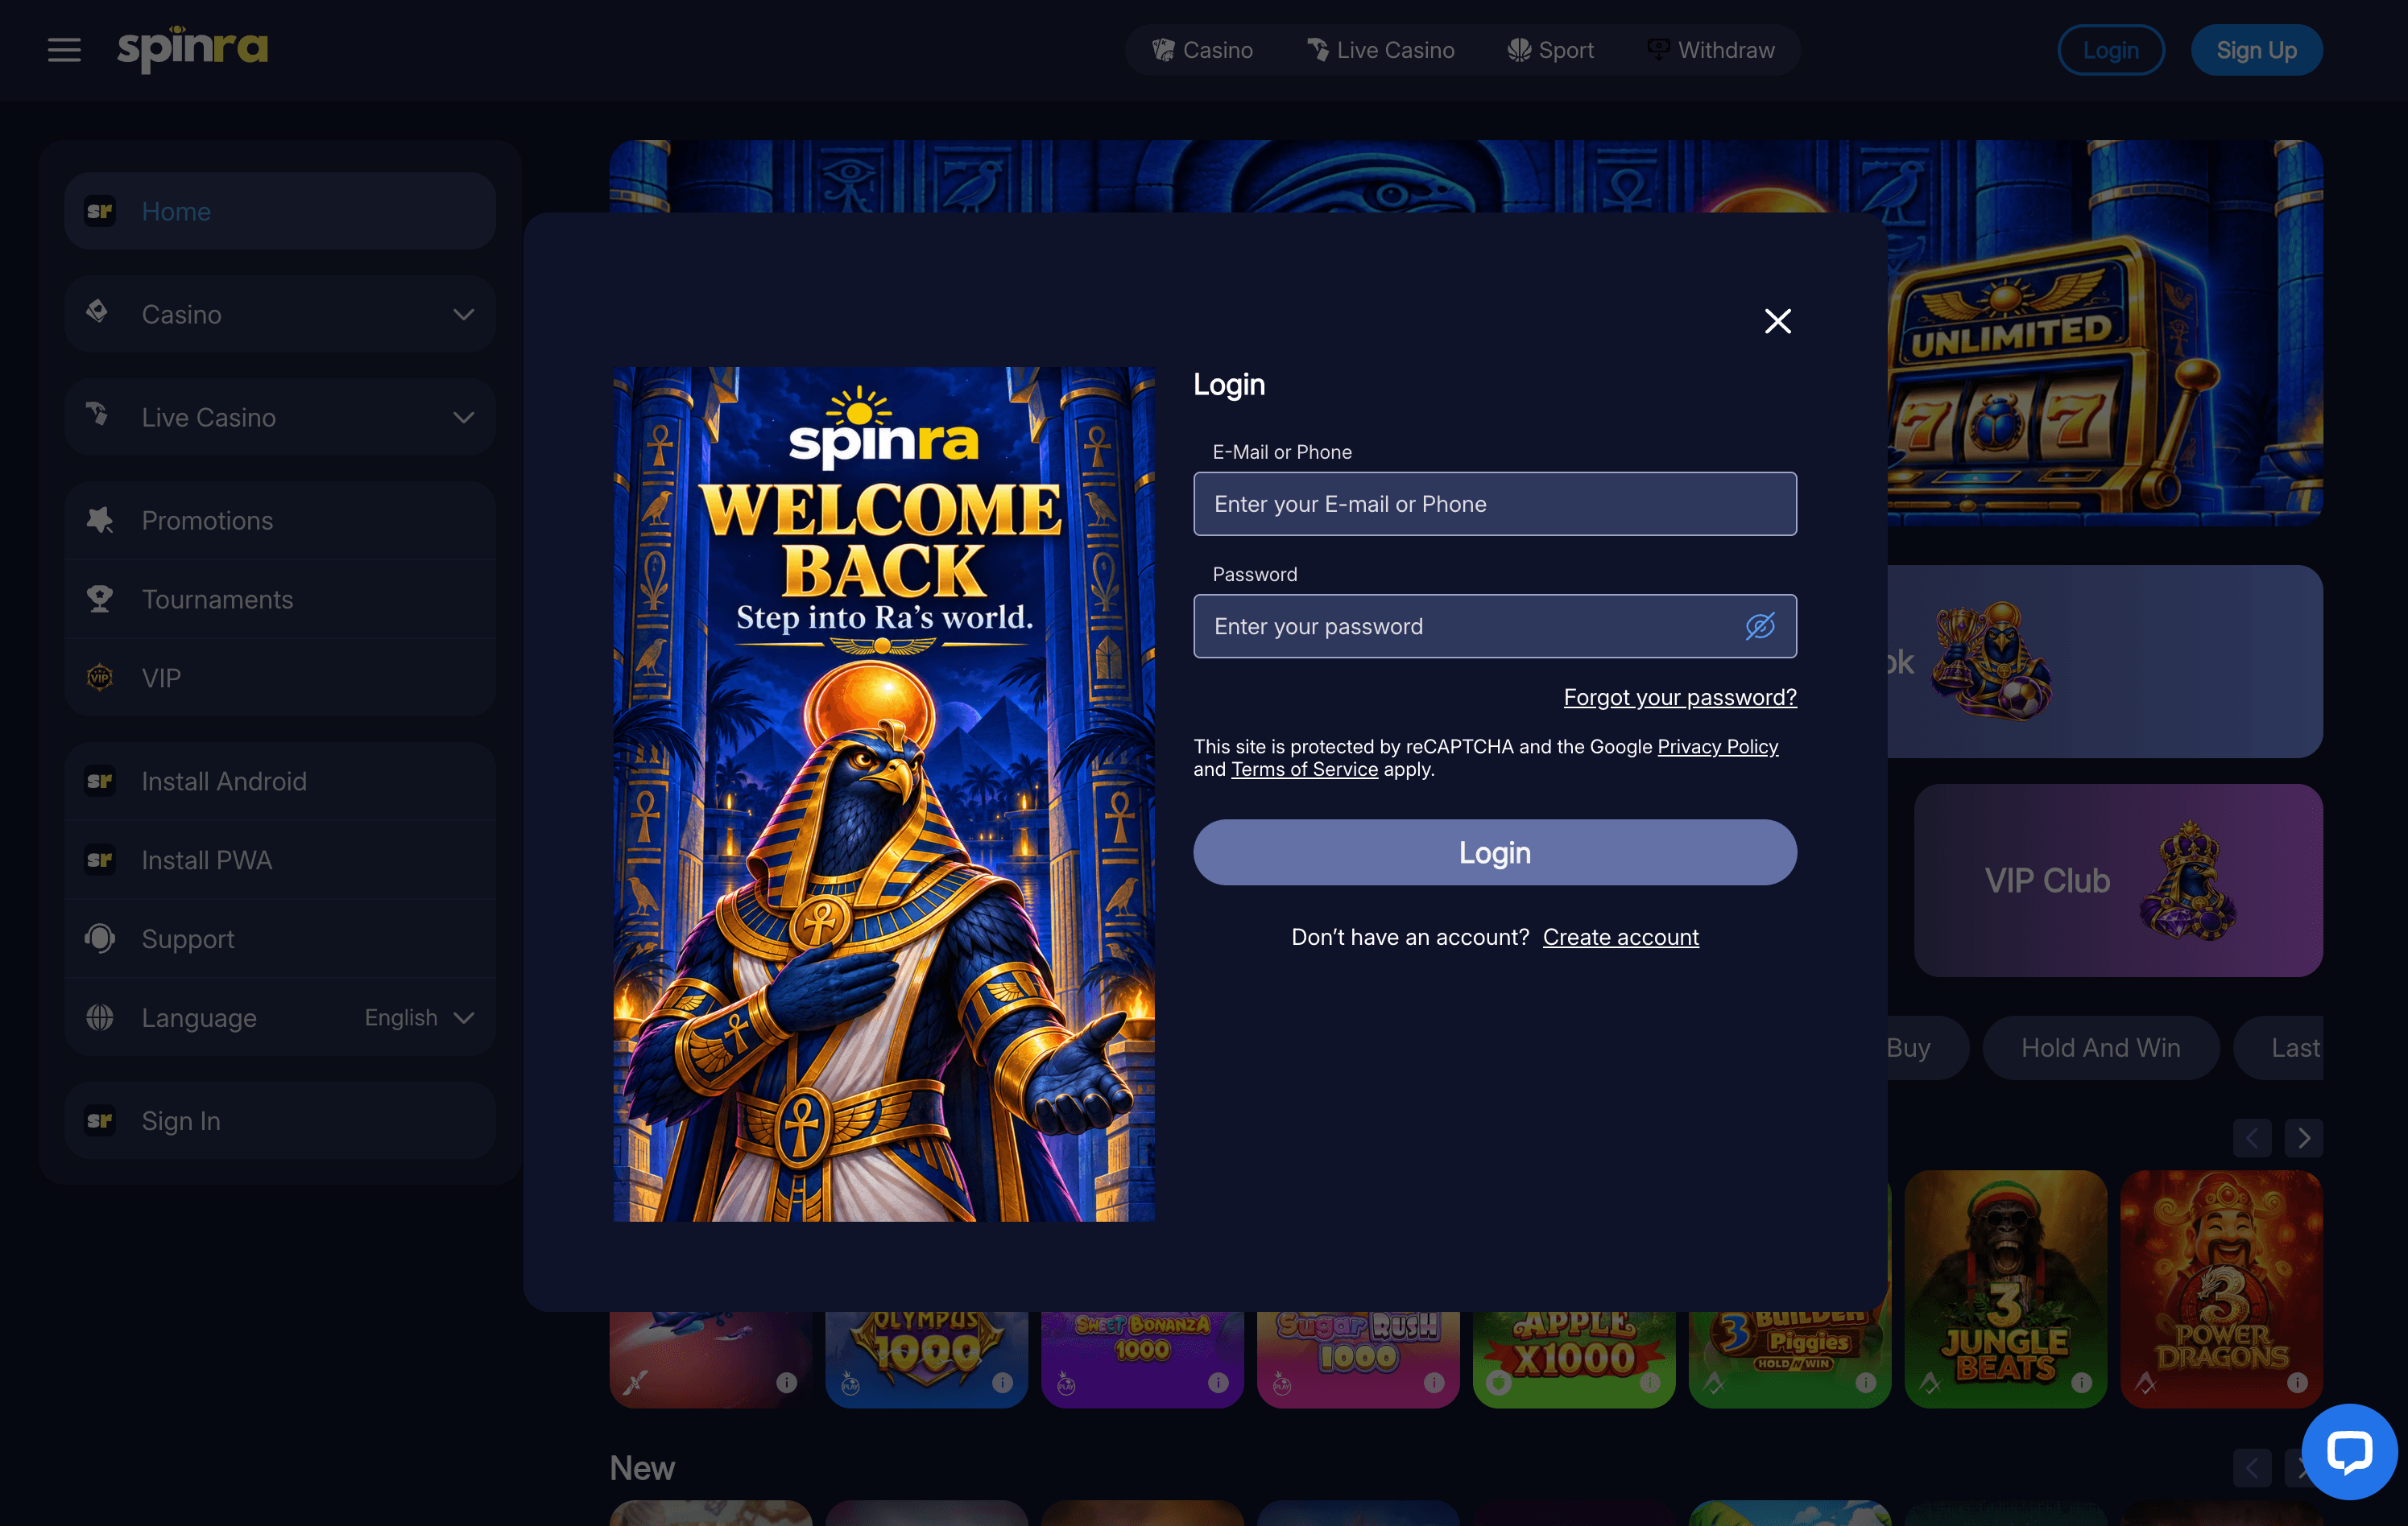Viewport: 2408px width, 1526px height.
Task: Open the Sweet Bonanza 1000 game thumbnail
Action: (x=1142, y=1359)
